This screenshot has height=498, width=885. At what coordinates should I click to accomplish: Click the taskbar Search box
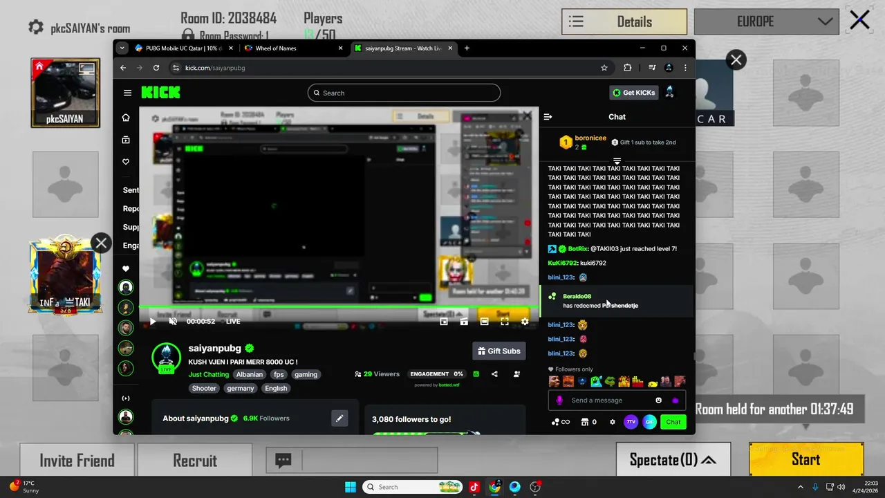[412, 487]
